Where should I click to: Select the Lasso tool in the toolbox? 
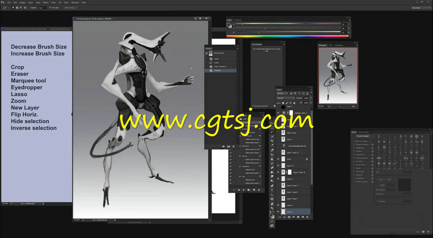click(272, 131)
